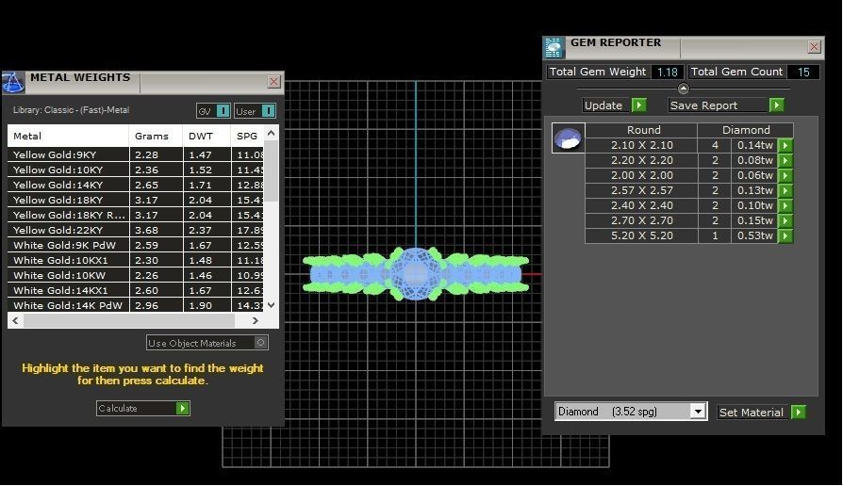Select the Yellow Gold:14KY row
This screenshot has width=843, height=486.
point(136,185)
